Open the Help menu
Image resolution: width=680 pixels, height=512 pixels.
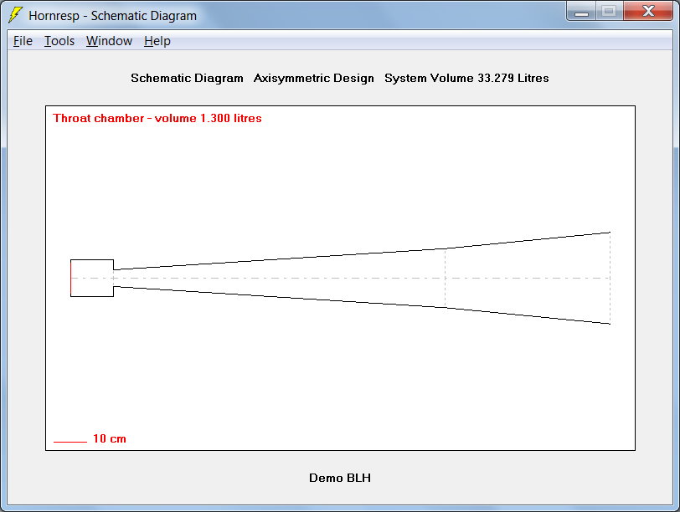click(x=157, y=41)
